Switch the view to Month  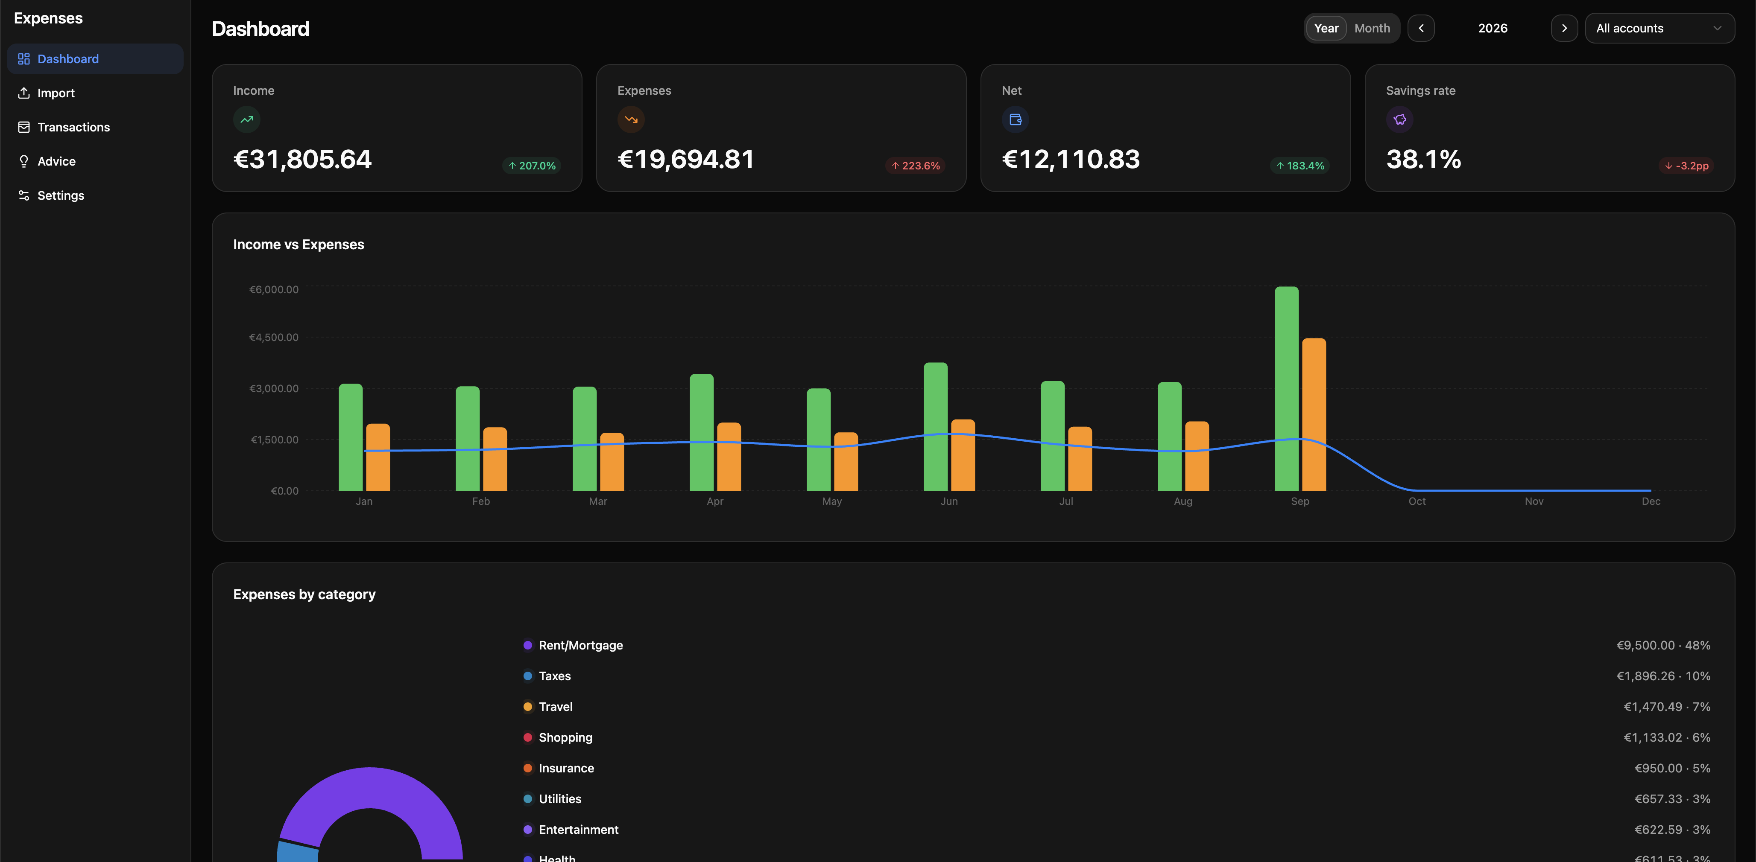tap(1372, 28)
